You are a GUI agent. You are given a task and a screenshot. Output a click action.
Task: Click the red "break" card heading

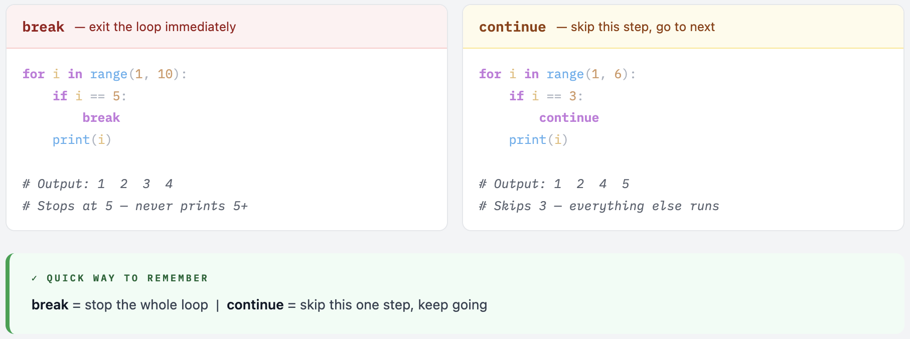[x=43, y=27]
